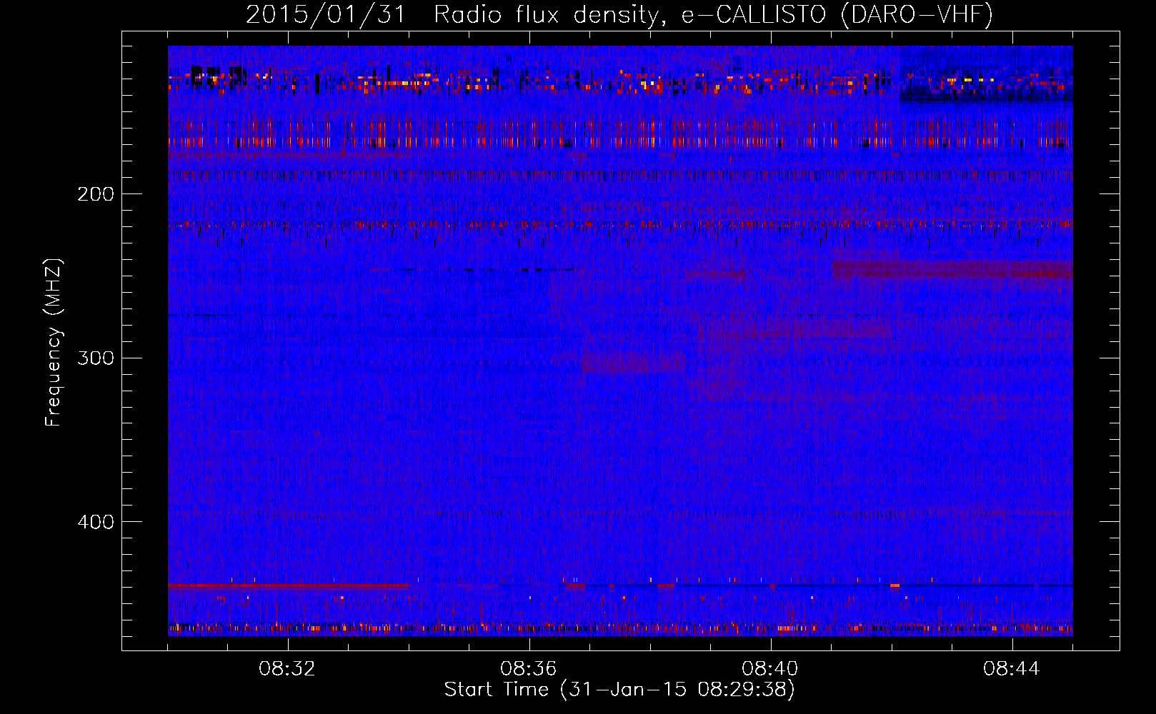Click the plot title '2015/01/31 Radio flux density'
This screenshot has width=1156, height=714.
[619, 14]
